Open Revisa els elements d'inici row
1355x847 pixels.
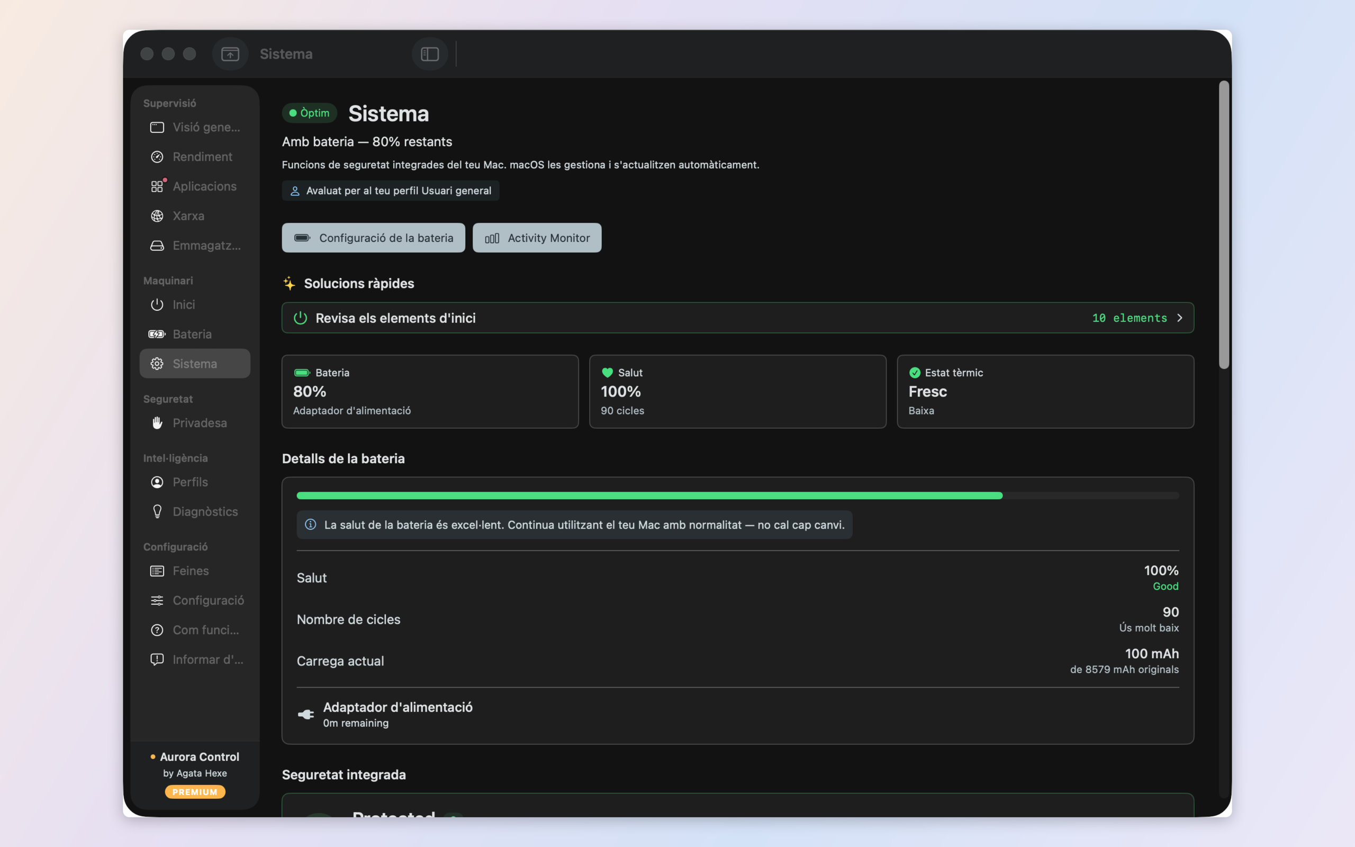[737, 318]
